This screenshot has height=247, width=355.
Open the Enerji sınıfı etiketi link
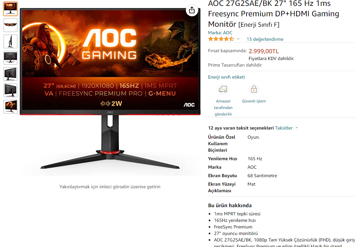coord(226,77)
